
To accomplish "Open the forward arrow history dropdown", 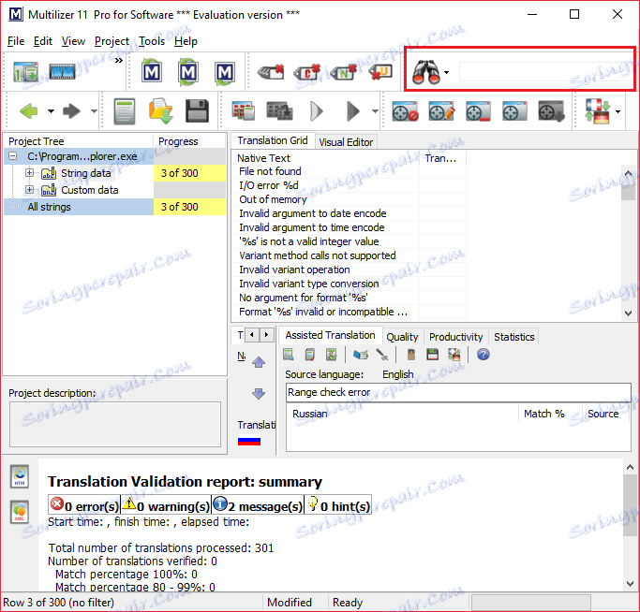I will [94, 111].
